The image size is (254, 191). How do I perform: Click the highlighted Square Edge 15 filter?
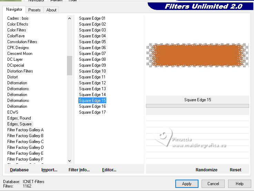coord(92,101)
